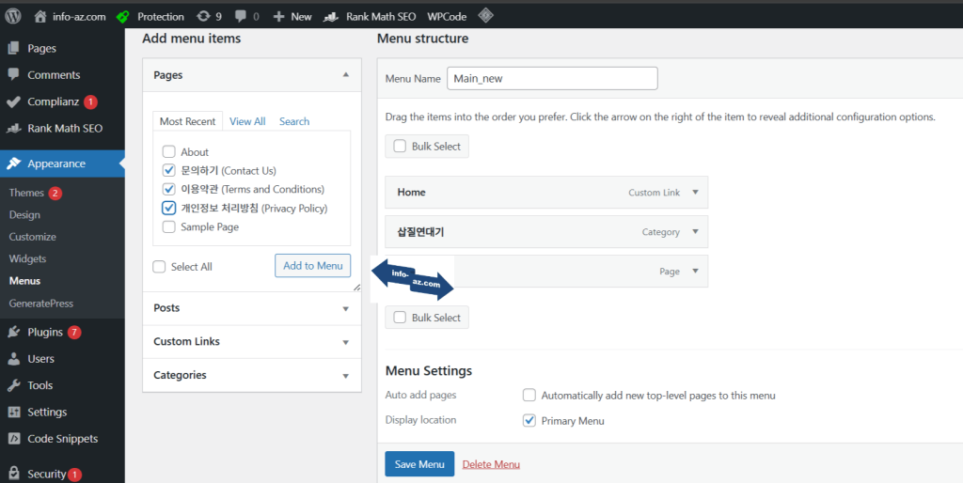The height and width of the screenshot is (483, 963).
Task: Expand the Posts section
Action: point(345,308)
